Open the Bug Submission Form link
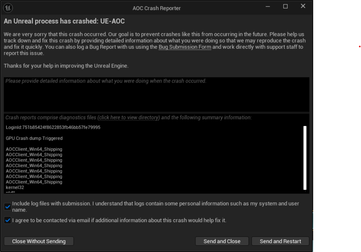The image size is (361, 252). click(185, 47)
